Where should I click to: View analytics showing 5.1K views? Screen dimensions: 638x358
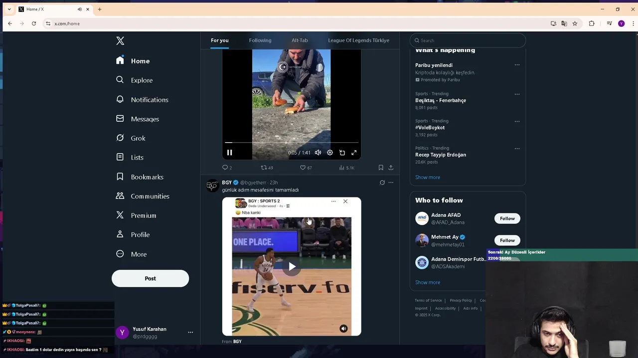tap(346, 168)
